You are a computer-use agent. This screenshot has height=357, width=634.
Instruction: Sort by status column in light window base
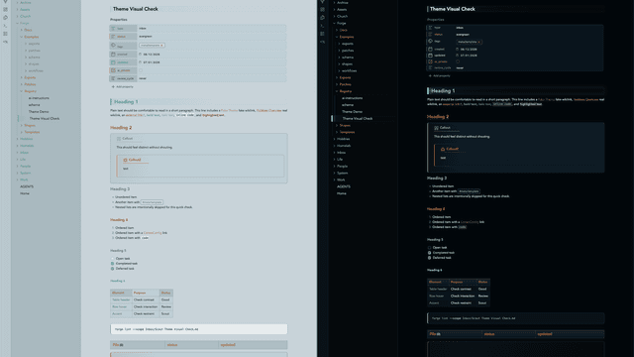192,345
